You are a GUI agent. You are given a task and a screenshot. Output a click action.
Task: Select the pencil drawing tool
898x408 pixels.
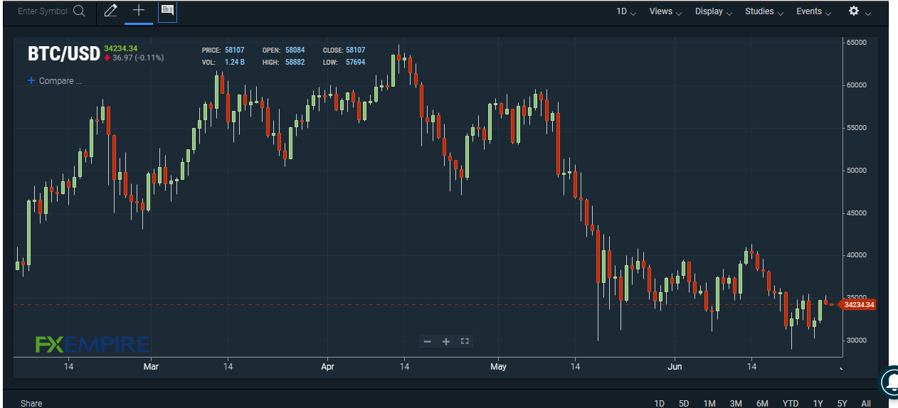(110, 11)
